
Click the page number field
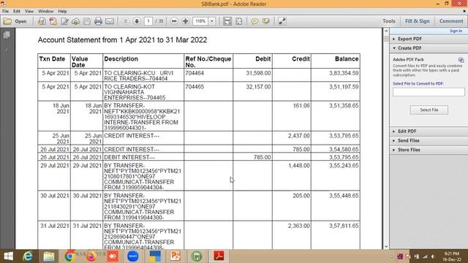(x=148, y=21)
